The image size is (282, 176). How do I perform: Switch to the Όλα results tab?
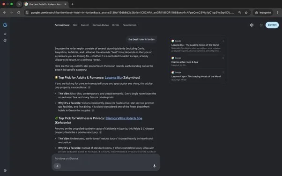(75, 25)
